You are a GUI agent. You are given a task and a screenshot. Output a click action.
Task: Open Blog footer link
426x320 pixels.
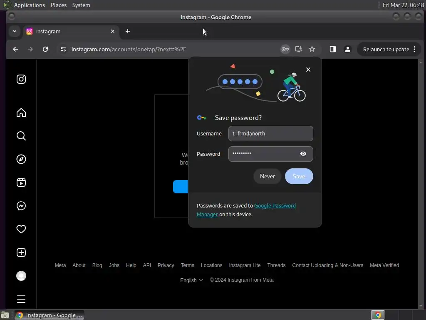tap(97, 265)
